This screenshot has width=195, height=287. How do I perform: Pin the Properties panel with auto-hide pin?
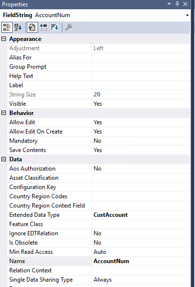(x=177, y=4)
